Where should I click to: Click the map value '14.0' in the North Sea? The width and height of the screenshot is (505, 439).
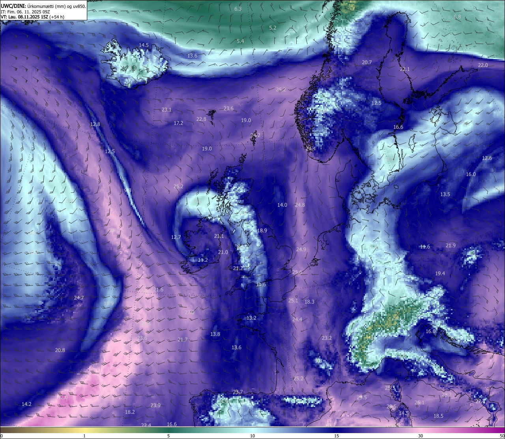(x=282, y=205)
